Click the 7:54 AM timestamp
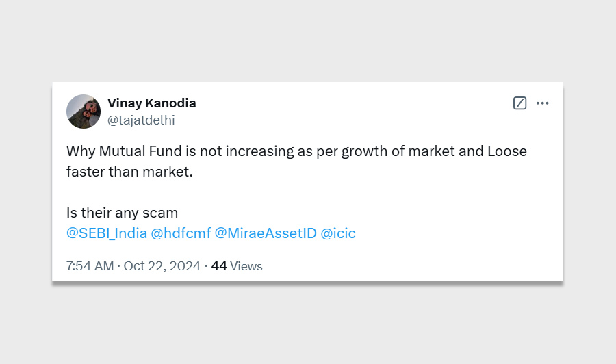The height and width of the screenshot is (364, 616). (90, 266)
